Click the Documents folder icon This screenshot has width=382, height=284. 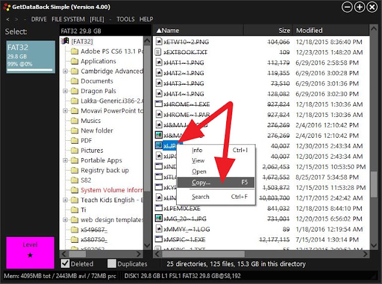[x=74, y=81]
